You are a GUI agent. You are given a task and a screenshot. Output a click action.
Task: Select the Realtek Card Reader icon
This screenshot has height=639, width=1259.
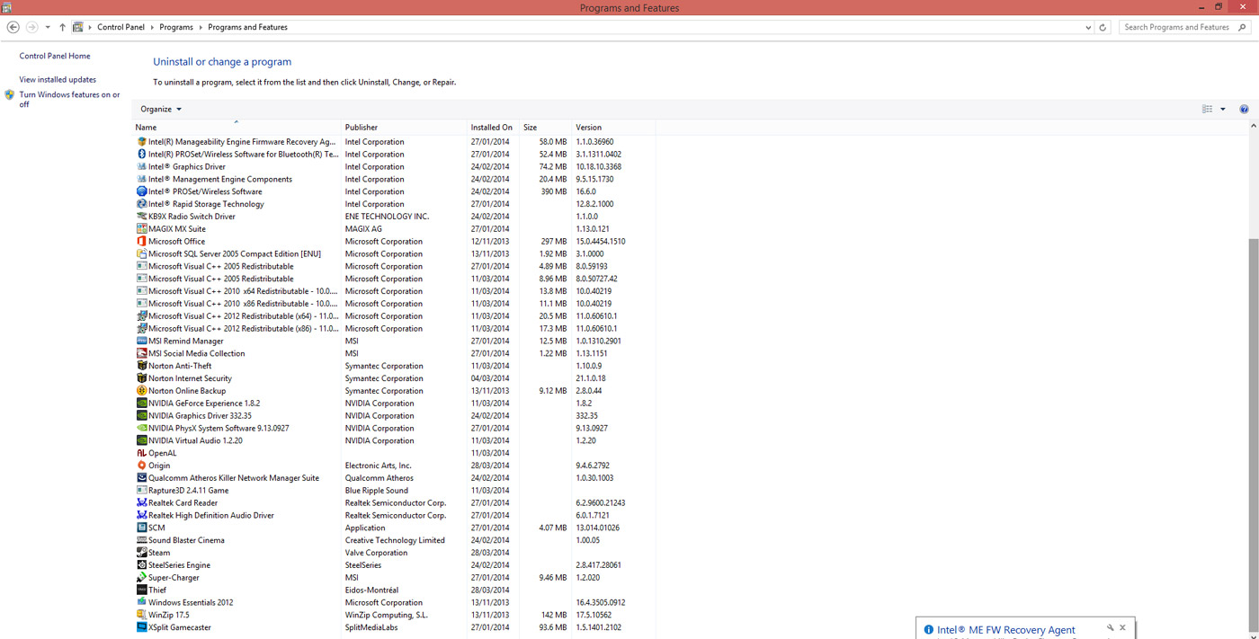[x=141, y=503]
